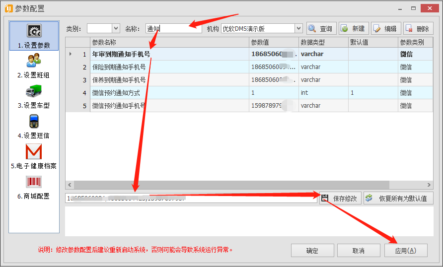443x267 pixels.
Task: Minimize the 参数配置 window
Action: [400, 8]
